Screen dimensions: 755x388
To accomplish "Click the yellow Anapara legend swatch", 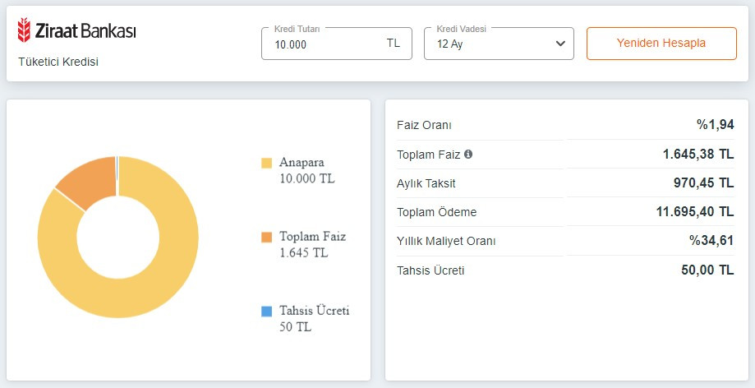I will coord(266,163).
